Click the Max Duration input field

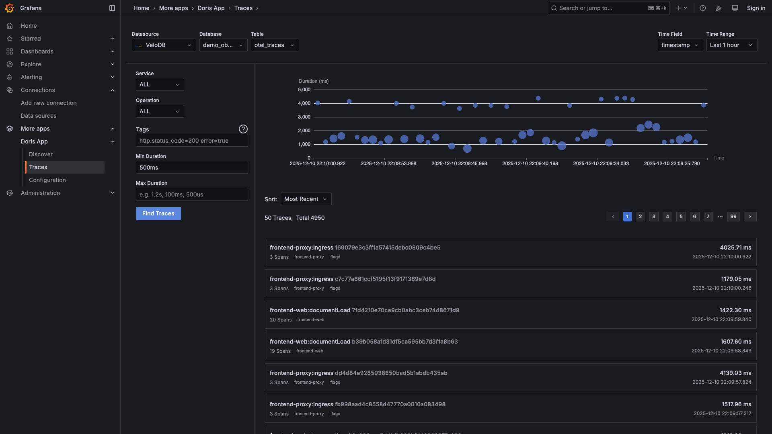coord(192,194)
